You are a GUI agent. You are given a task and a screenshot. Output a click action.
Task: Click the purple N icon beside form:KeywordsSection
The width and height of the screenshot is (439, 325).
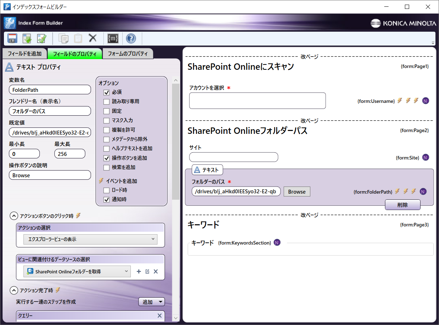point(277,242)
